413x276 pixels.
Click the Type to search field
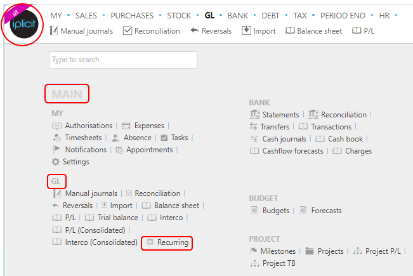123,60
